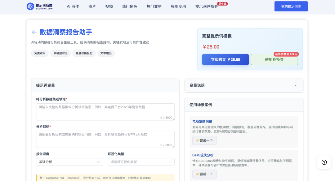Image resolution: width=335 pixels, height=181 pixels.
Task: Try the SaaS流失分析 example with 尝试一下
Action: (204, 174)
